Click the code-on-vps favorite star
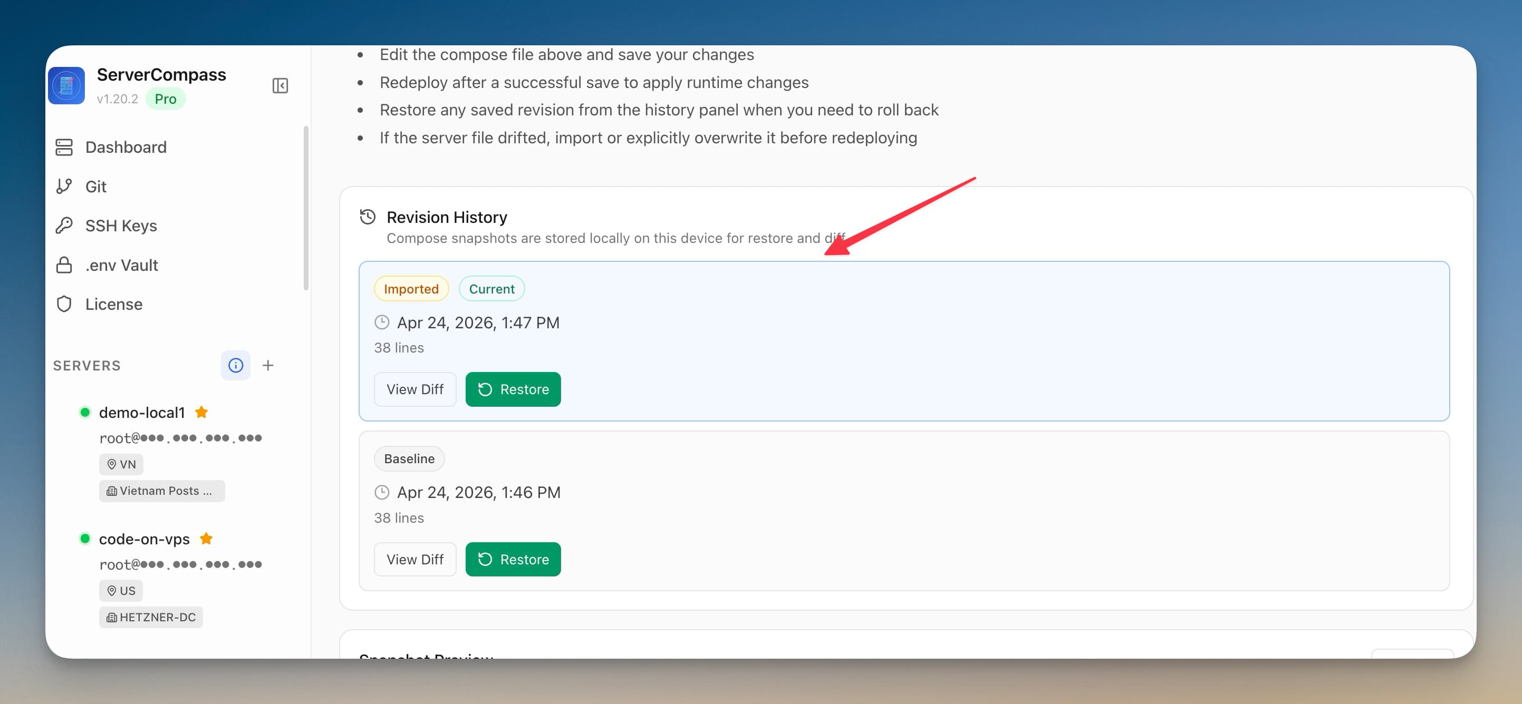 [206, 538]
